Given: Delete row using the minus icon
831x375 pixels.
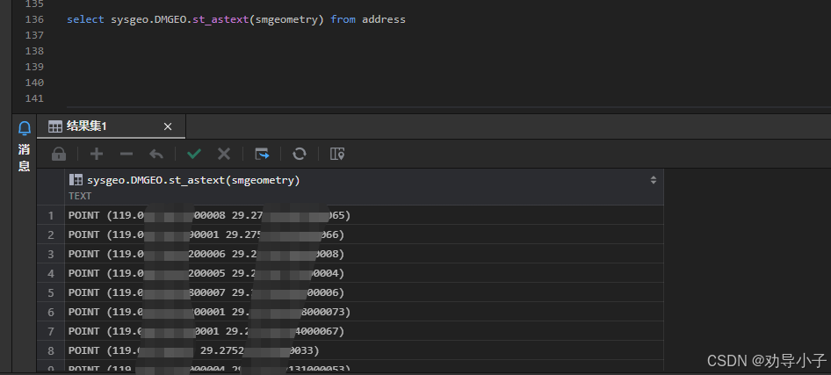Looking at the screenshot, I should [126, 155].
